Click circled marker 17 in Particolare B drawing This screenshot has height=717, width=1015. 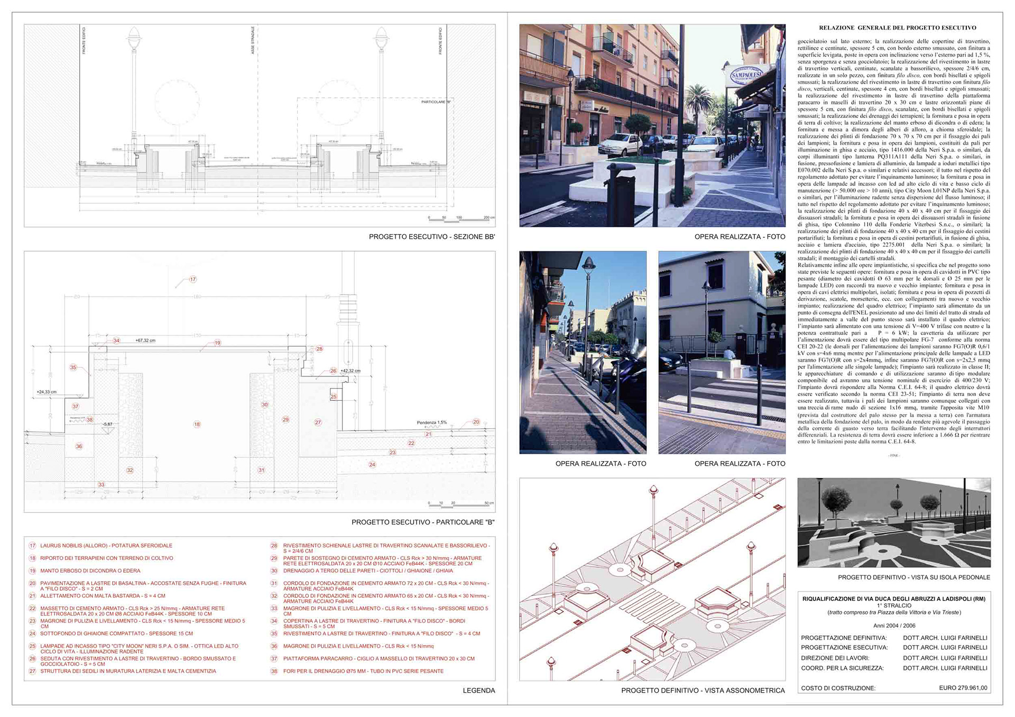193,279
